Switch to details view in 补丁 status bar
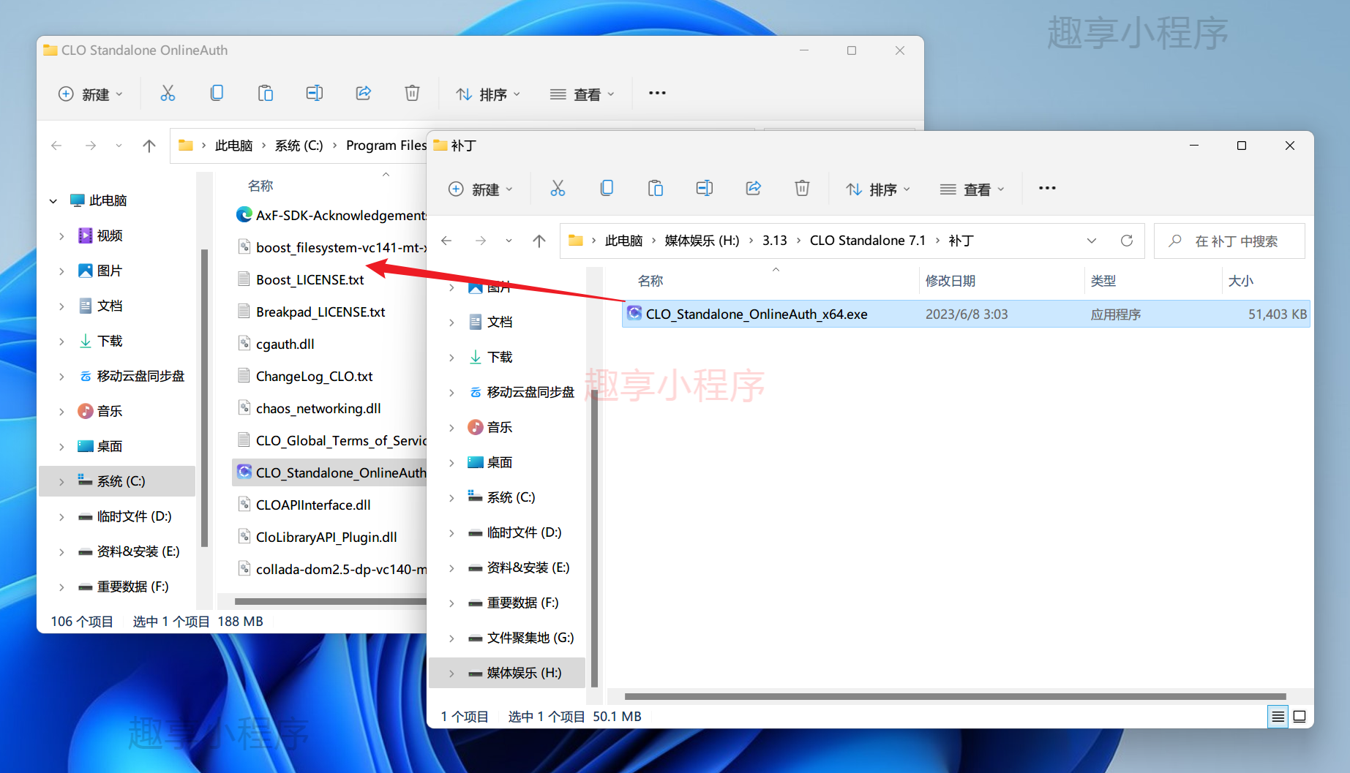This screenshot has width=1350, height=773. pos(1278,717)
